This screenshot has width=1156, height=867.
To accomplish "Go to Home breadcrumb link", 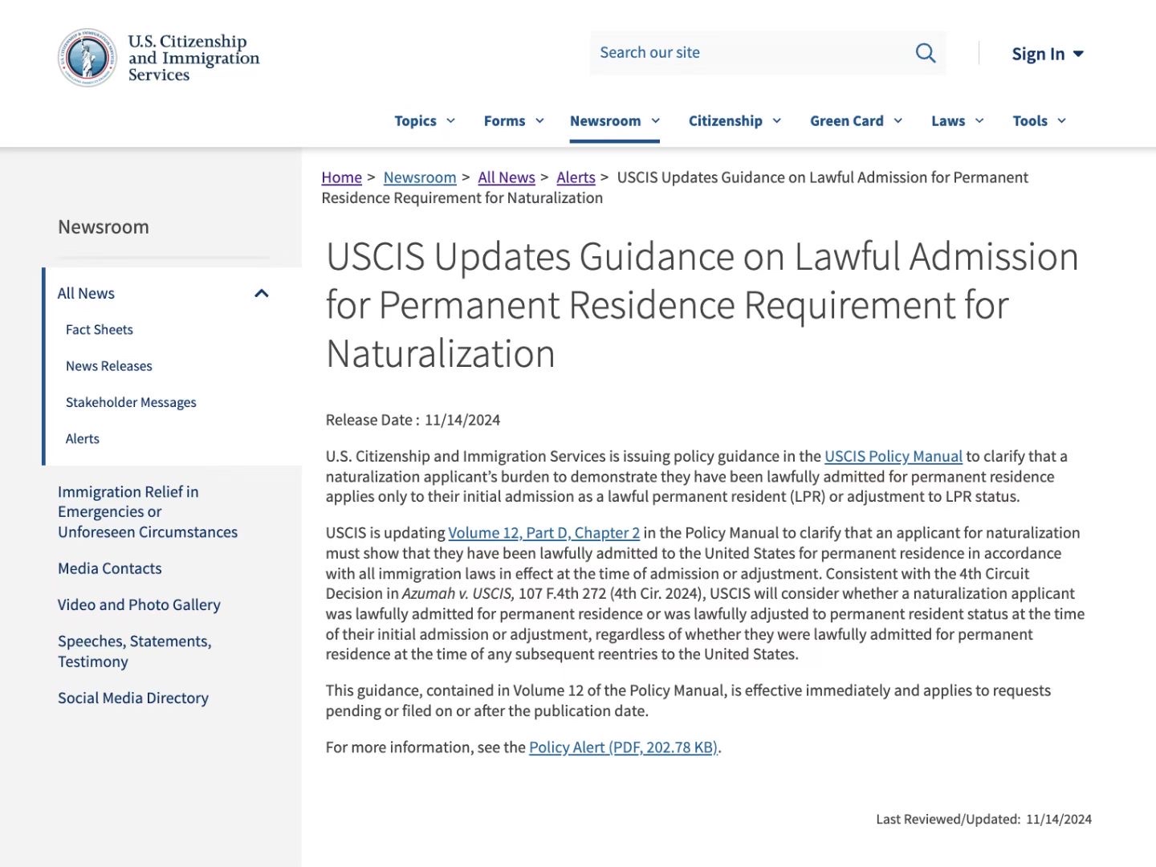I will 342,177.
